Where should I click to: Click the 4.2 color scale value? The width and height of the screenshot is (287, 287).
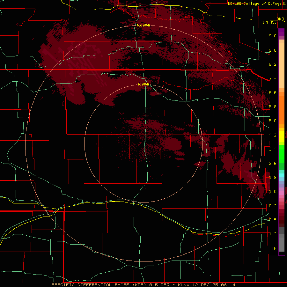[x=273, y=135]
